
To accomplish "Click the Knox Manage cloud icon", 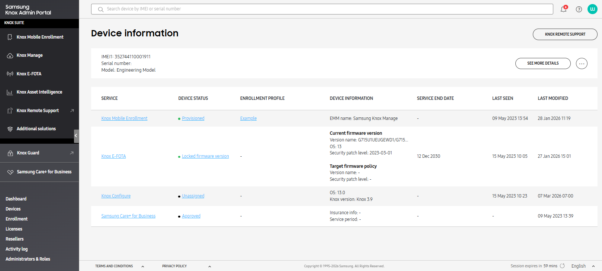I will click(x=10, y=55).
